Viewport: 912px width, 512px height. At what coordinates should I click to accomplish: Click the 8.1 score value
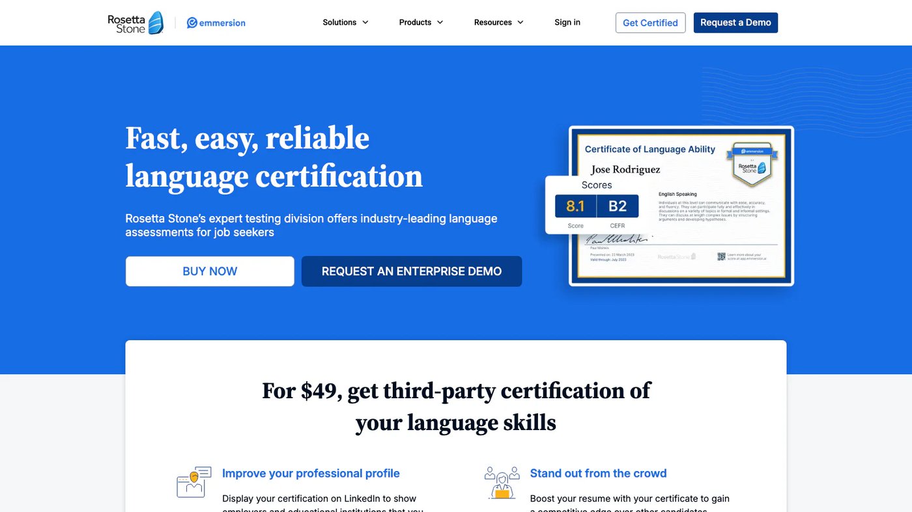tap(575, 206)
